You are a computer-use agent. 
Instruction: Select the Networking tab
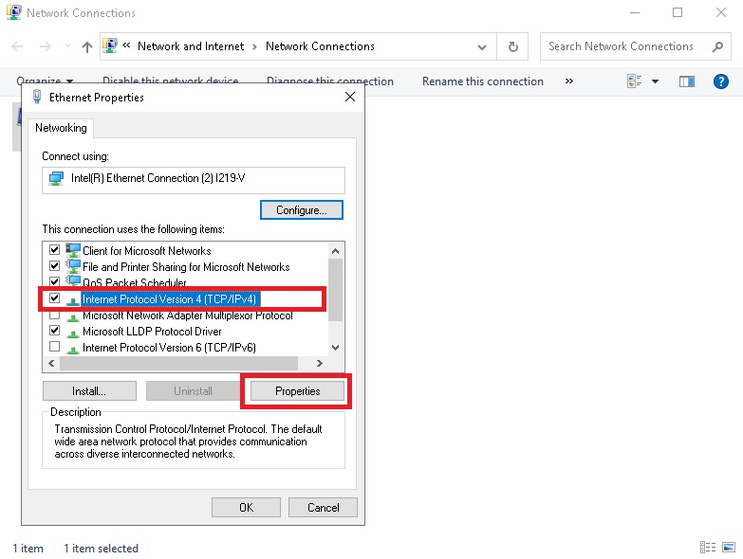61,128
